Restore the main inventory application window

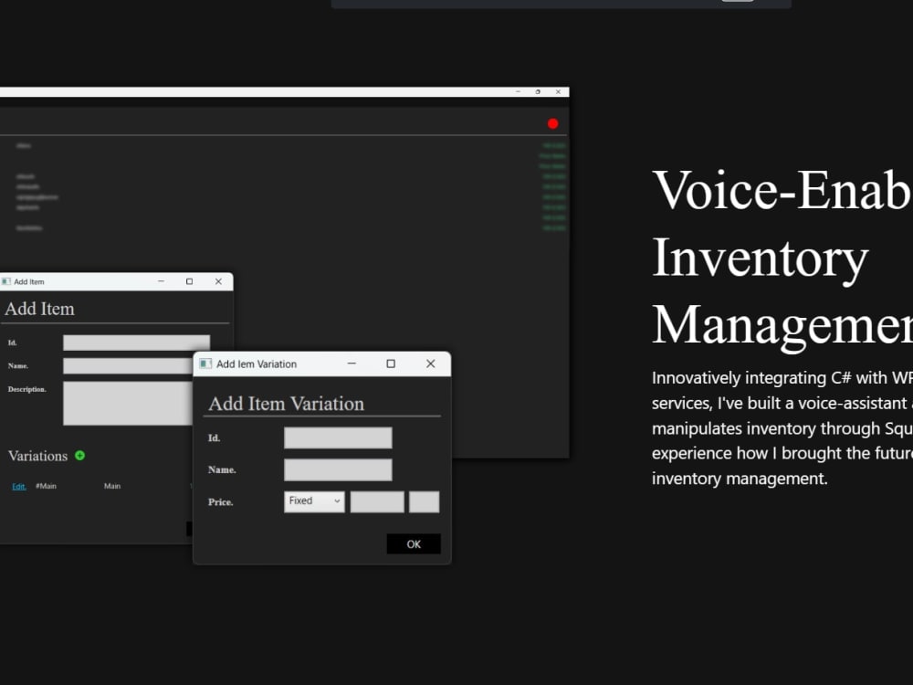(538, 92)
